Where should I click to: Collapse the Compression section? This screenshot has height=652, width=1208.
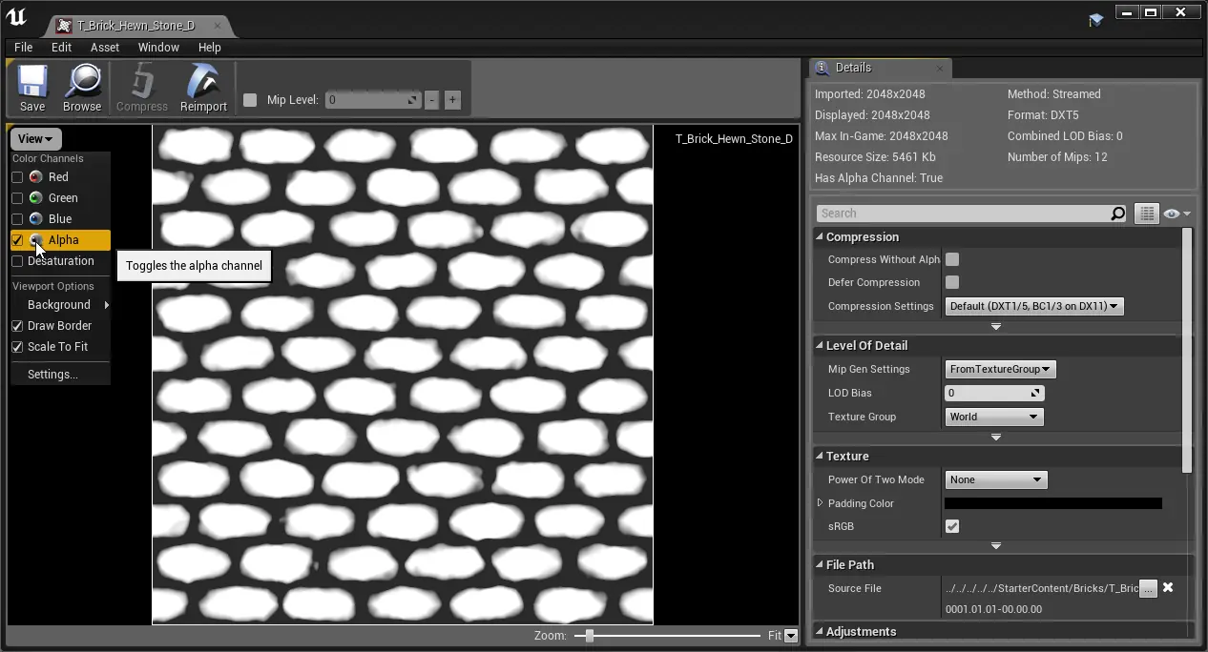click(x=820, y=237)
